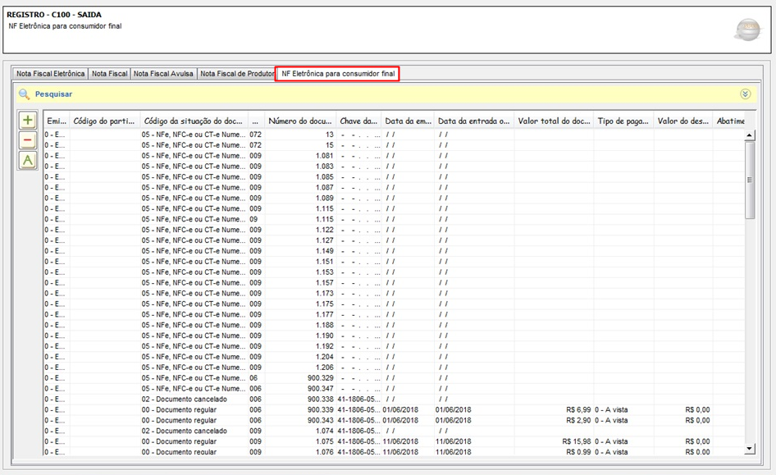Sort by Emi... column header

[x=57, y=121]
